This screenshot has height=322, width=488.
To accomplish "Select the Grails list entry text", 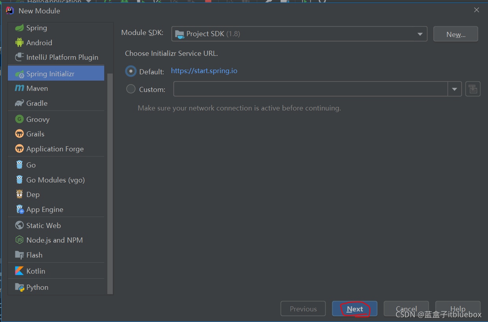I will (35, 134).
